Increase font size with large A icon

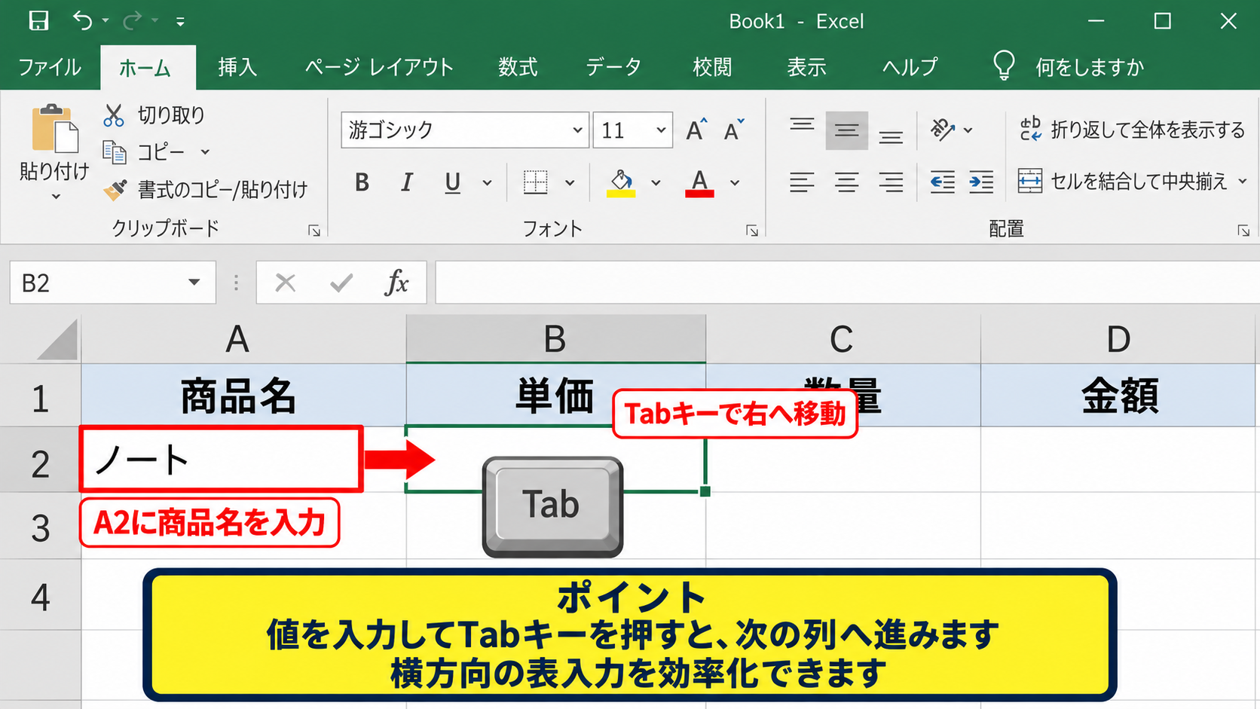click(696, 130)
